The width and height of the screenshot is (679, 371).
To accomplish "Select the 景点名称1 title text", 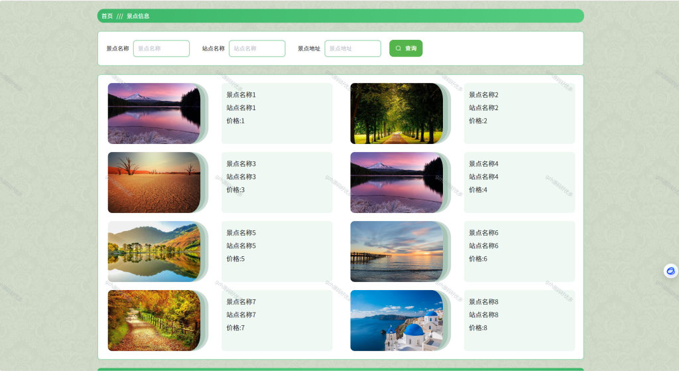I will pos(241,94).
